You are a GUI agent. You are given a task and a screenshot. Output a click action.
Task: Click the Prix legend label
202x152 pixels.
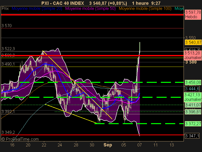click(5, 9)
